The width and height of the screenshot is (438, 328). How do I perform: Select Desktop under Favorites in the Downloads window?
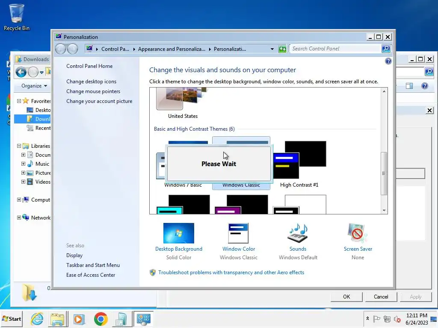click(38, 110)
